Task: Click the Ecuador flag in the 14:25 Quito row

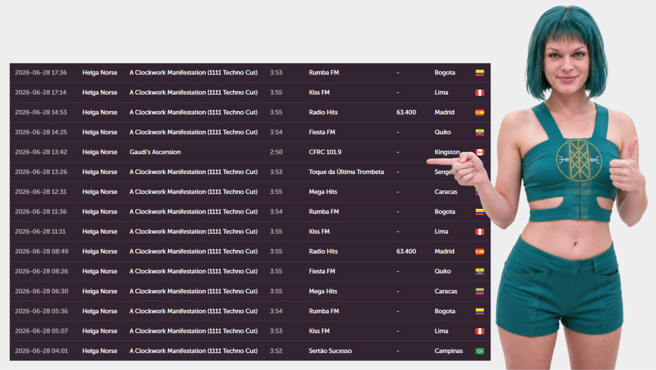Action: point(479,132)
